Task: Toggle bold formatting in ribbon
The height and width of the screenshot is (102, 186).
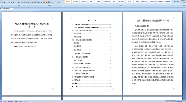Action: [x=5, y=3]
